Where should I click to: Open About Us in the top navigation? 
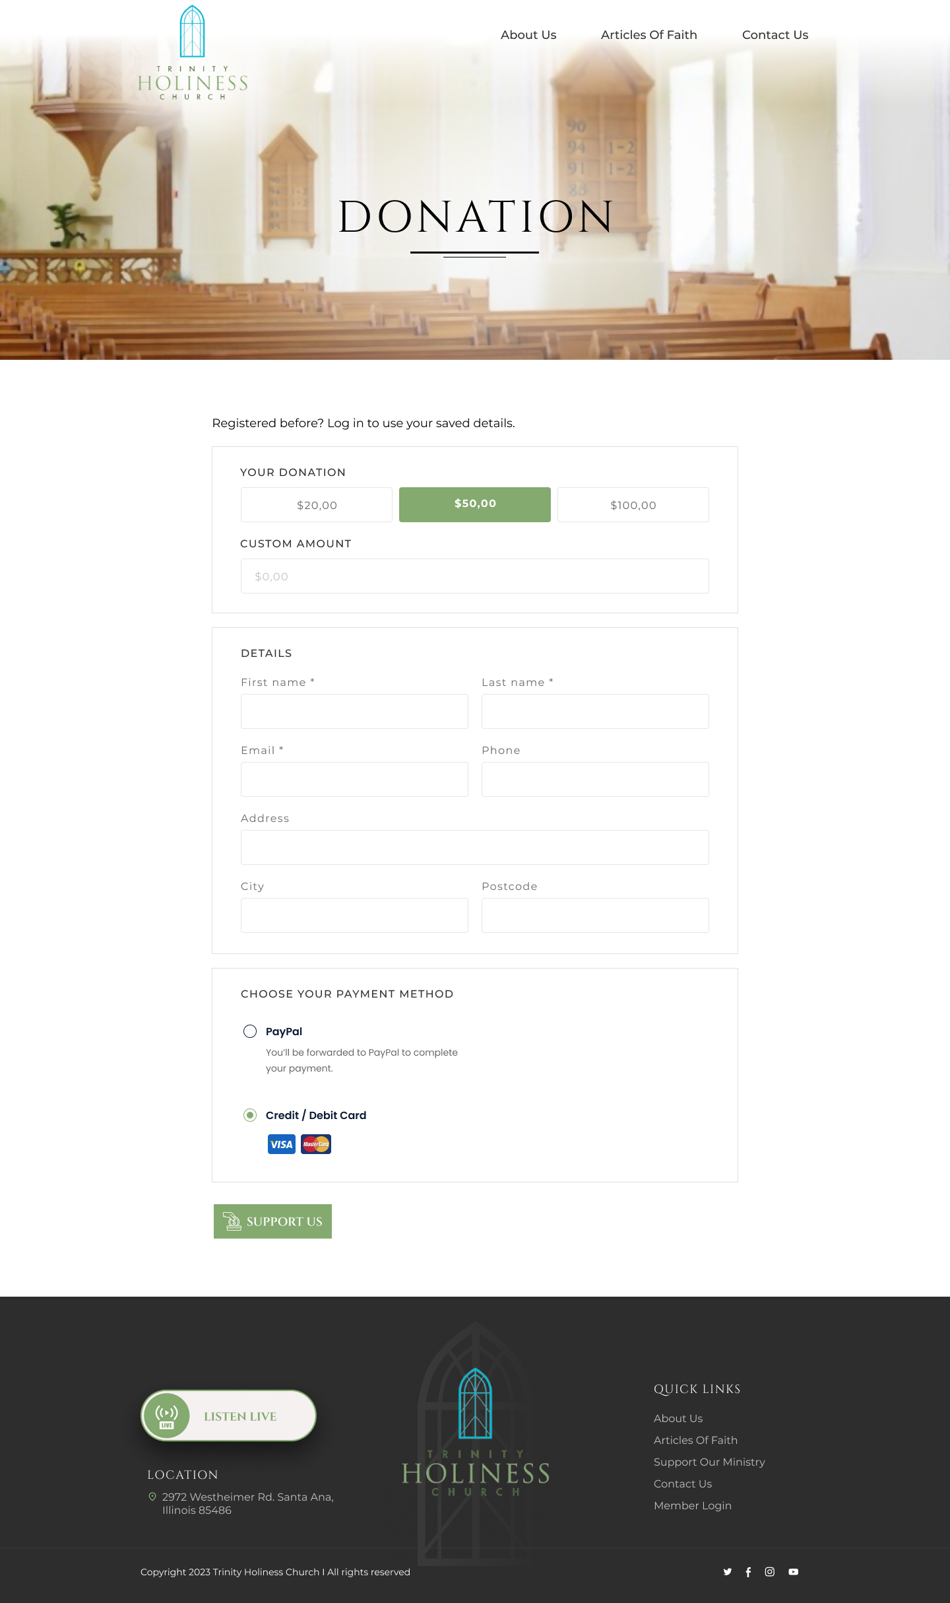528,35
